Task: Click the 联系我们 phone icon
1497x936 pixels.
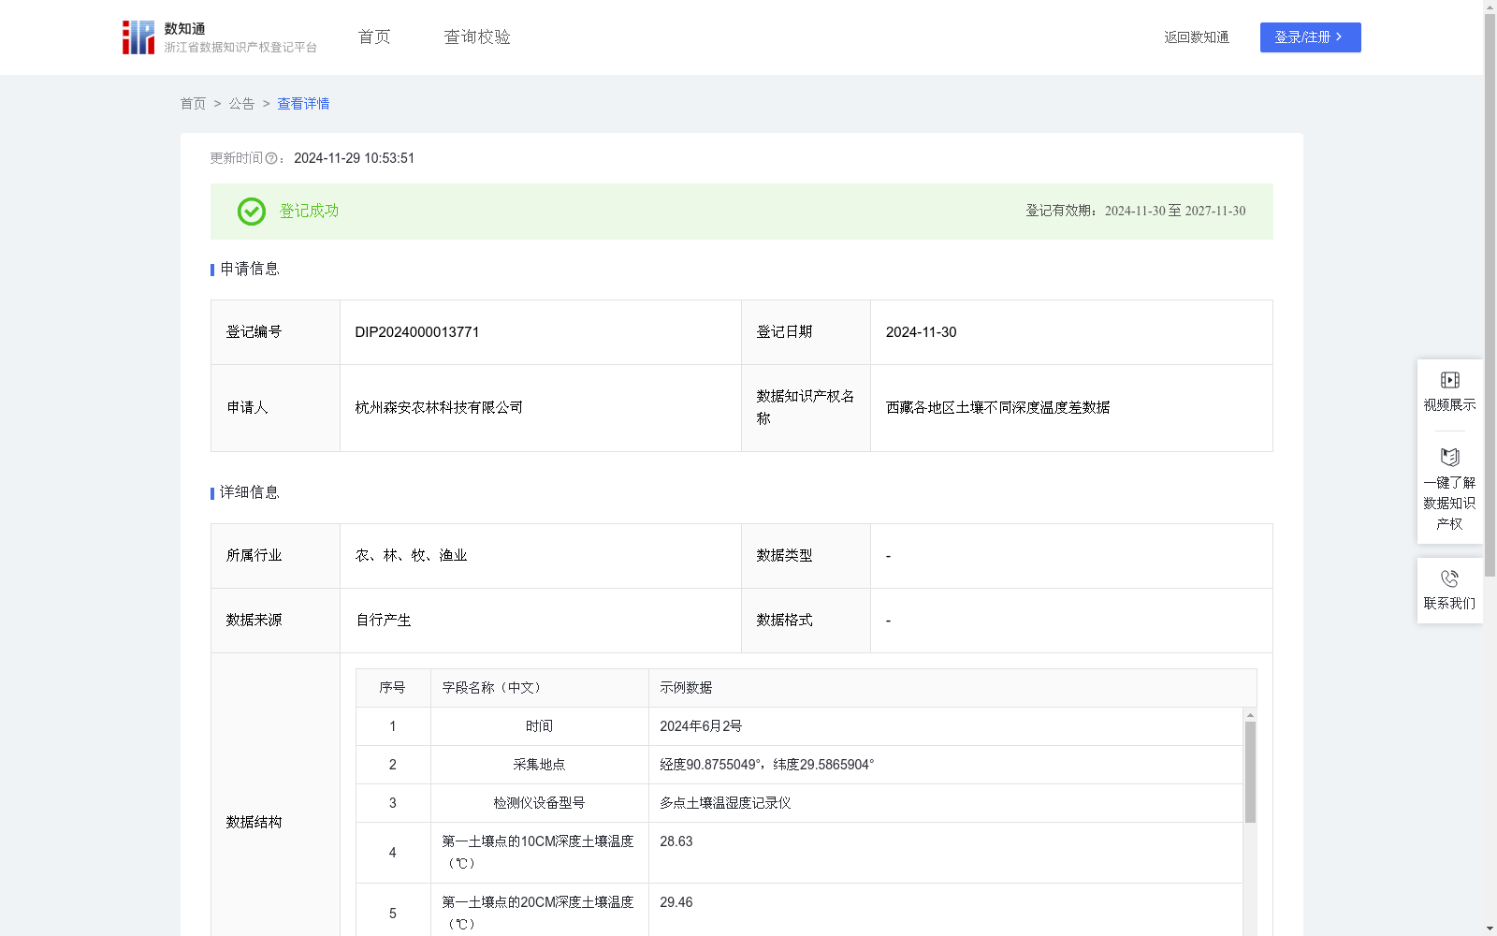Action: tap(1449, 578)
